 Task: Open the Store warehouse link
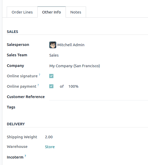[50, 147]
